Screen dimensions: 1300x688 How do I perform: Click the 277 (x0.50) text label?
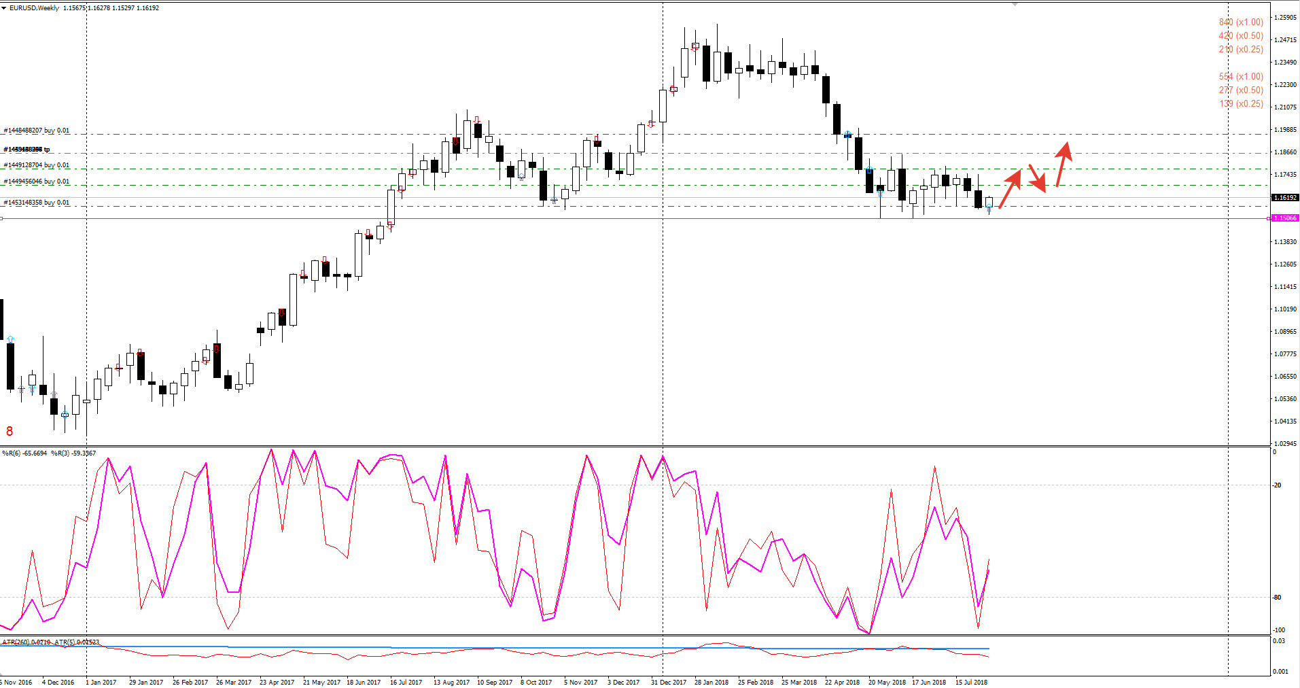click(1241, 90)
